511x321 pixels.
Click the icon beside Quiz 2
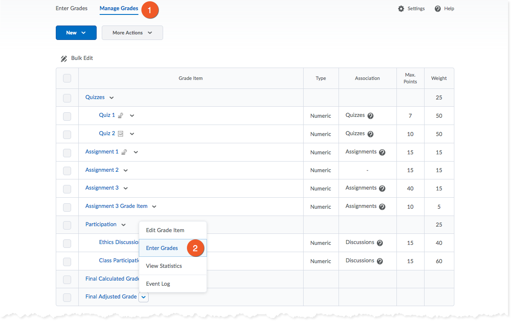(x=121, y=134)
